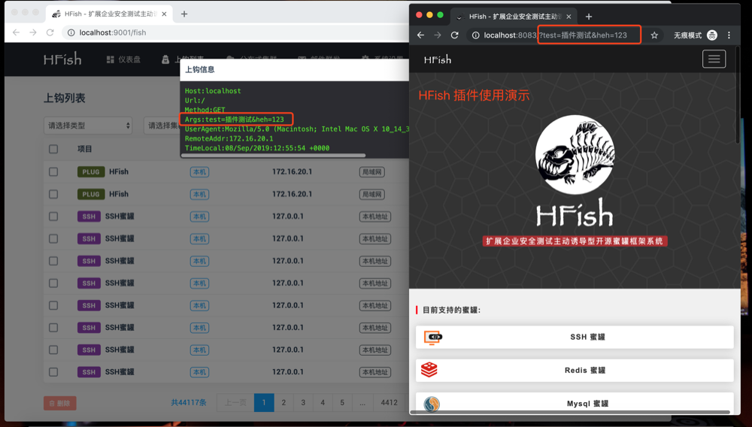Click the SSH honeypot terminal icon
Viewport: 752px width, 427px height.
click(x=432, y=338)
